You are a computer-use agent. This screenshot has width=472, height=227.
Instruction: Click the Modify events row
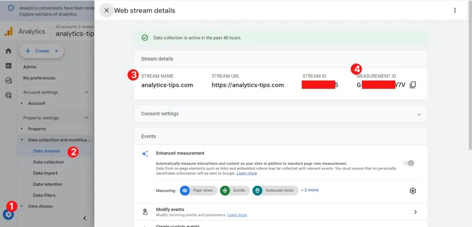pyautogui.click(x=280, y=212)
